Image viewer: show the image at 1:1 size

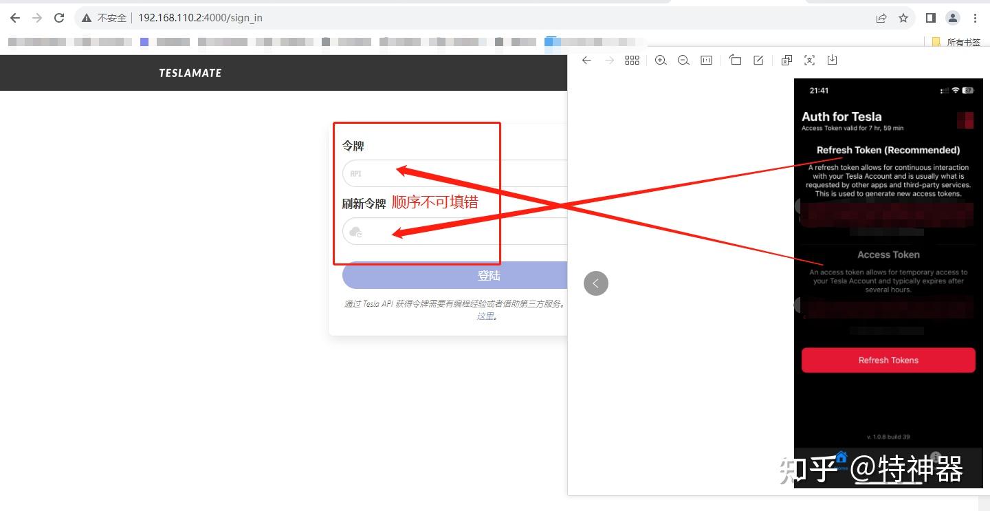[706, 61]
